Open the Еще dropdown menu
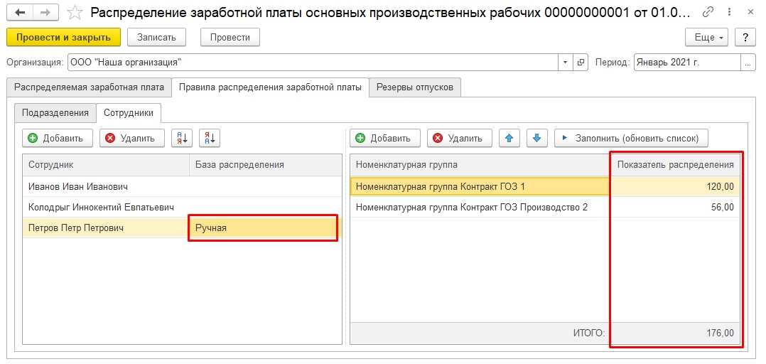766x364 pixels. [707, 37]
